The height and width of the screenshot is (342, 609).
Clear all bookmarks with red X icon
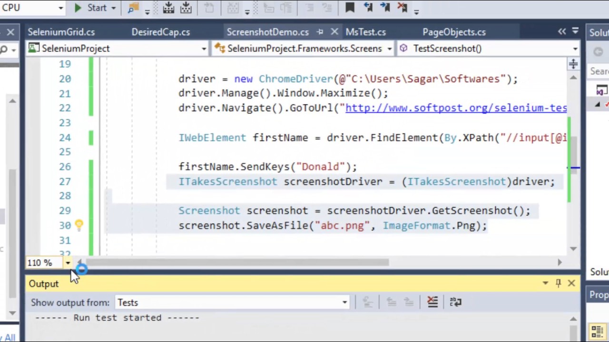pos(402,8)
